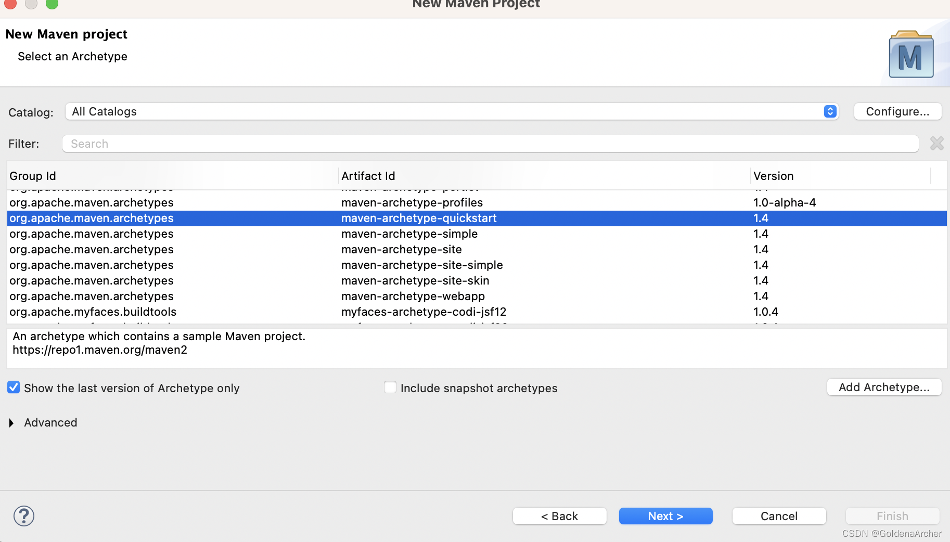Enable Include snapshot archetypes checkbox

point(390,388)
